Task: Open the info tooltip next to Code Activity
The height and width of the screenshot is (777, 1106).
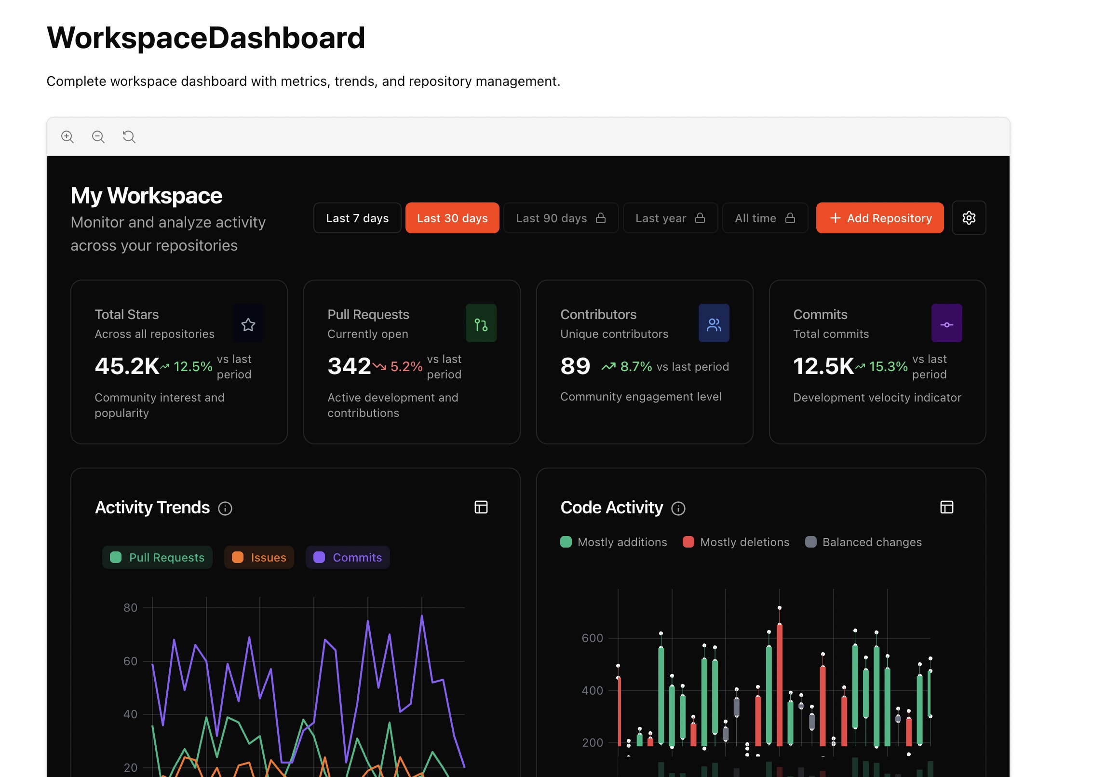Action: click(x=678, y=508)
